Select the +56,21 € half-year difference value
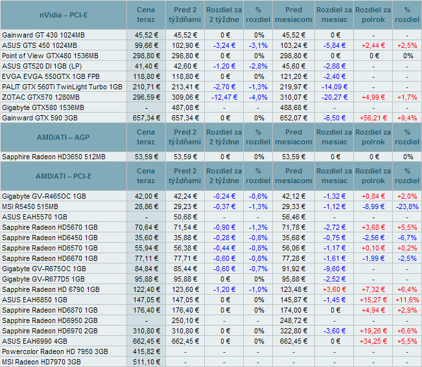422x367 pixels. pyautogui.click(x=373, y=118)
